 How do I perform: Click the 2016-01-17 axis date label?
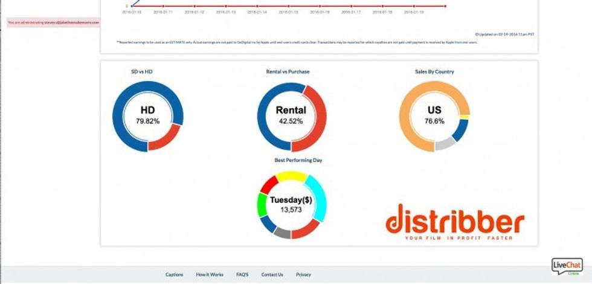(351, 12)
